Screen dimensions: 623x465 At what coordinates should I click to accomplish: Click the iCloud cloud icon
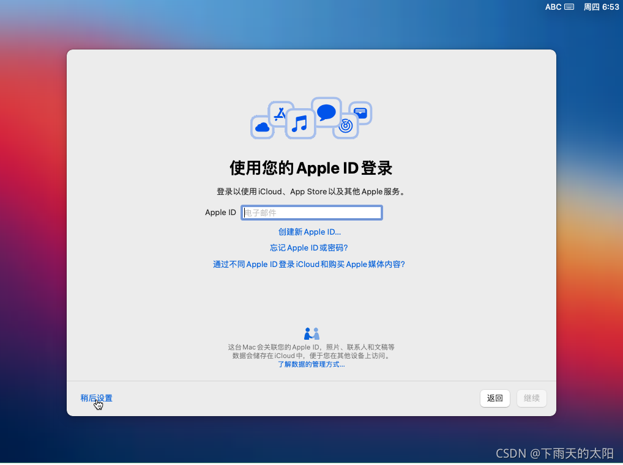(262, 127)
